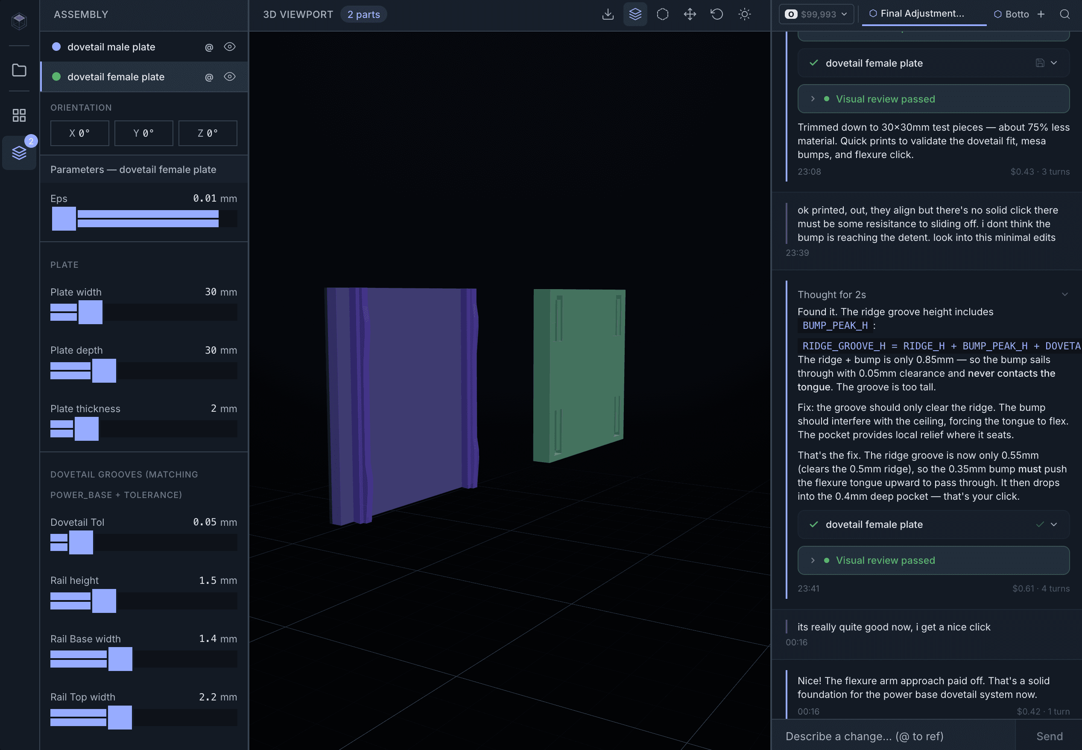
Task: Open the Assembly layers panel from the sidebar
Action: point(19,153)
